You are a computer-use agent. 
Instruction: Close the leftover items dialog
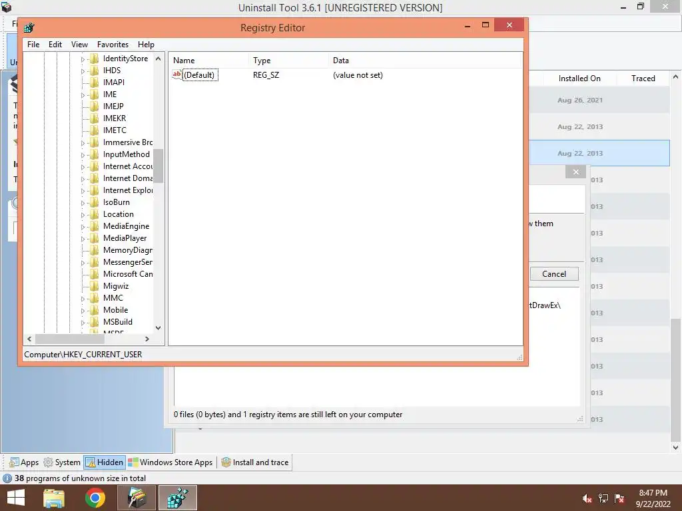576,172
